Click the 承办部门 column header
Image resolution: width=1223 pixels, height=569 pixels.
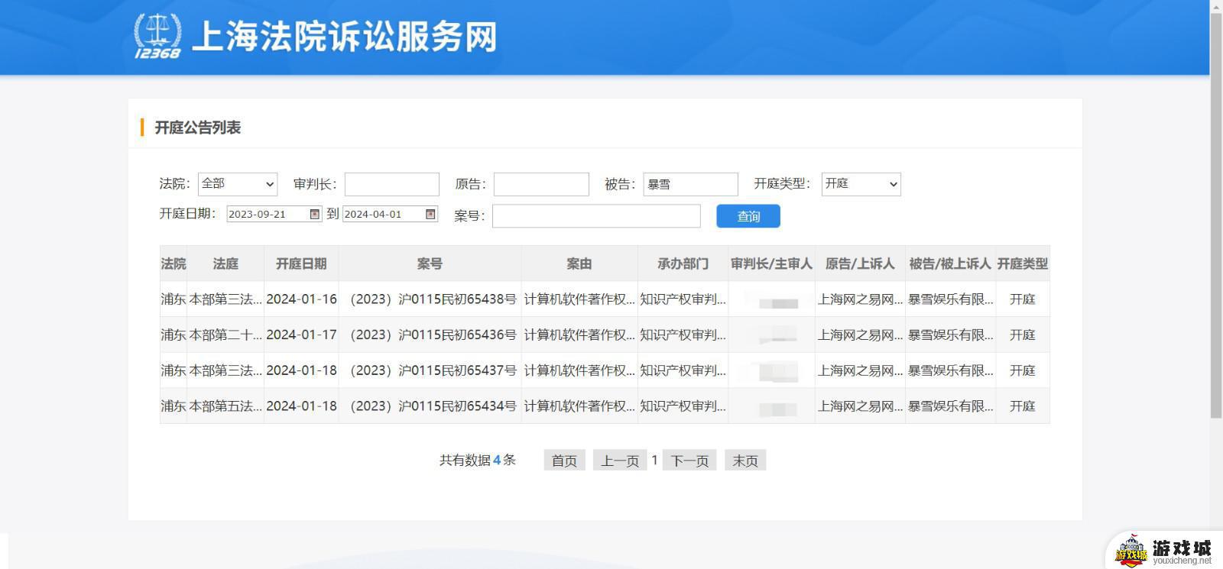coord(683,263)
